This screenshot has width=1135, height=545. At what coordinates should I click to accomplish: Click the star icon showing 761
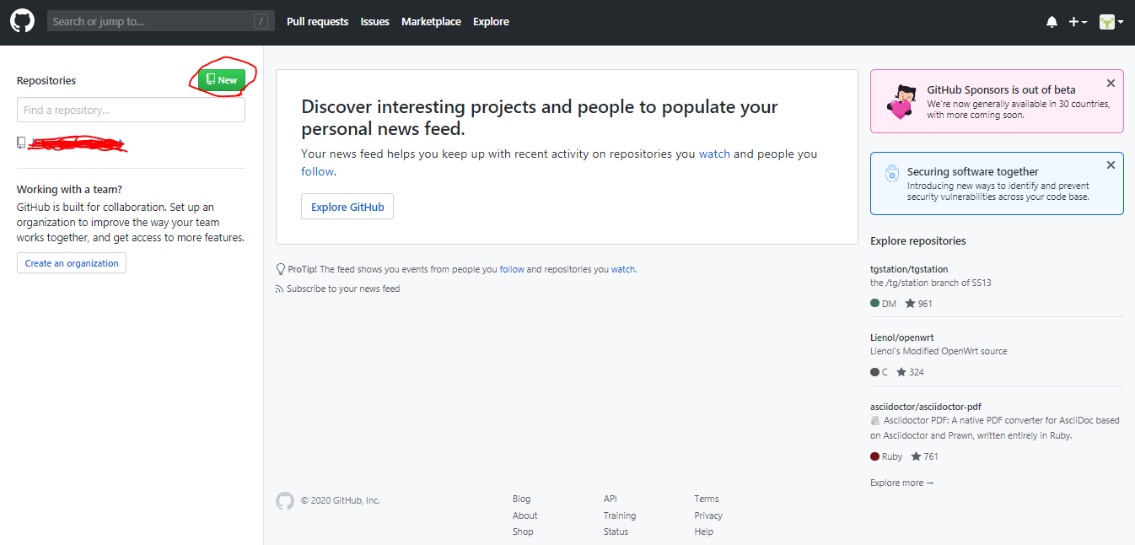click(917, 456)
